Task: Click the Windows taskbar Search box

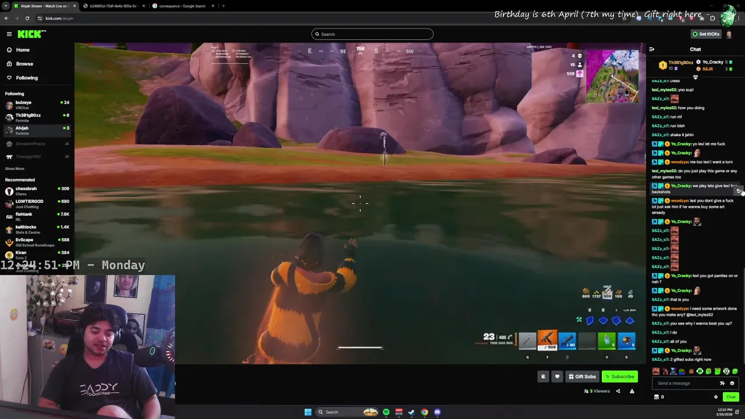Action: pyautogui.click(x=347, y=412)
